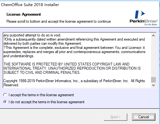The height and width of the screenshot is (124, 160).
Task: Click the license text scroll-up arrow
Action: (x=153, y=35)
